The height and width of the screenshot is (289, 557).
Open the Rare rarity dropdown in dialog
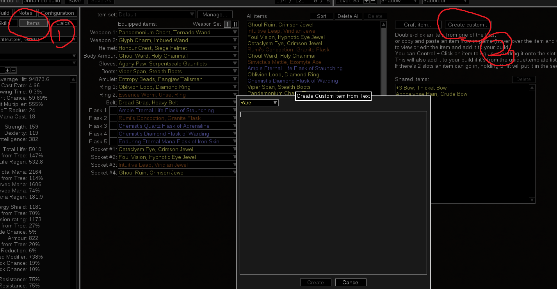point(259,103)
